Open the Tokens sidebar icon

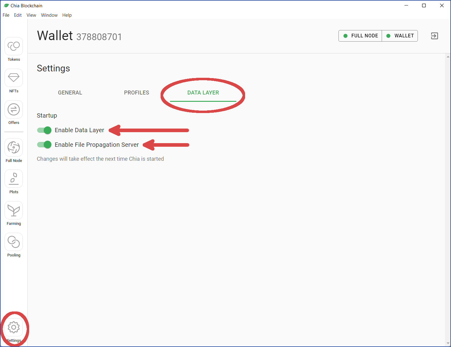[x=14, y=46]
